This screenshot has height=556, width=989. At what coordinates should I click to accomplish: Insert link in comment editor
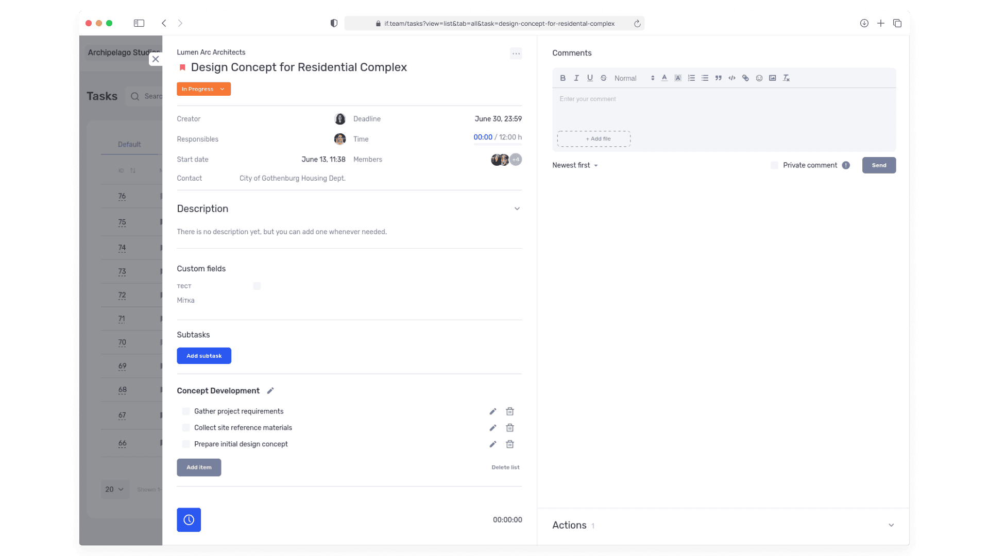[x=745, y=78]
